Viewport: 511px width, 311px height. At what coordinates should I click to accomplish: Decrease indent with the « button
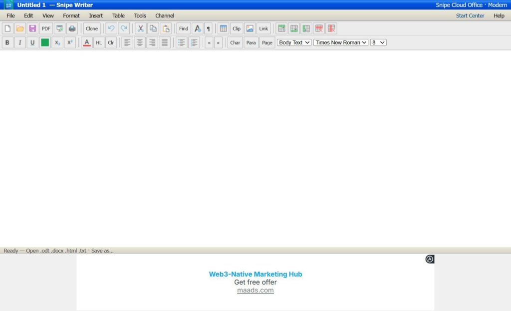point(209,42)
